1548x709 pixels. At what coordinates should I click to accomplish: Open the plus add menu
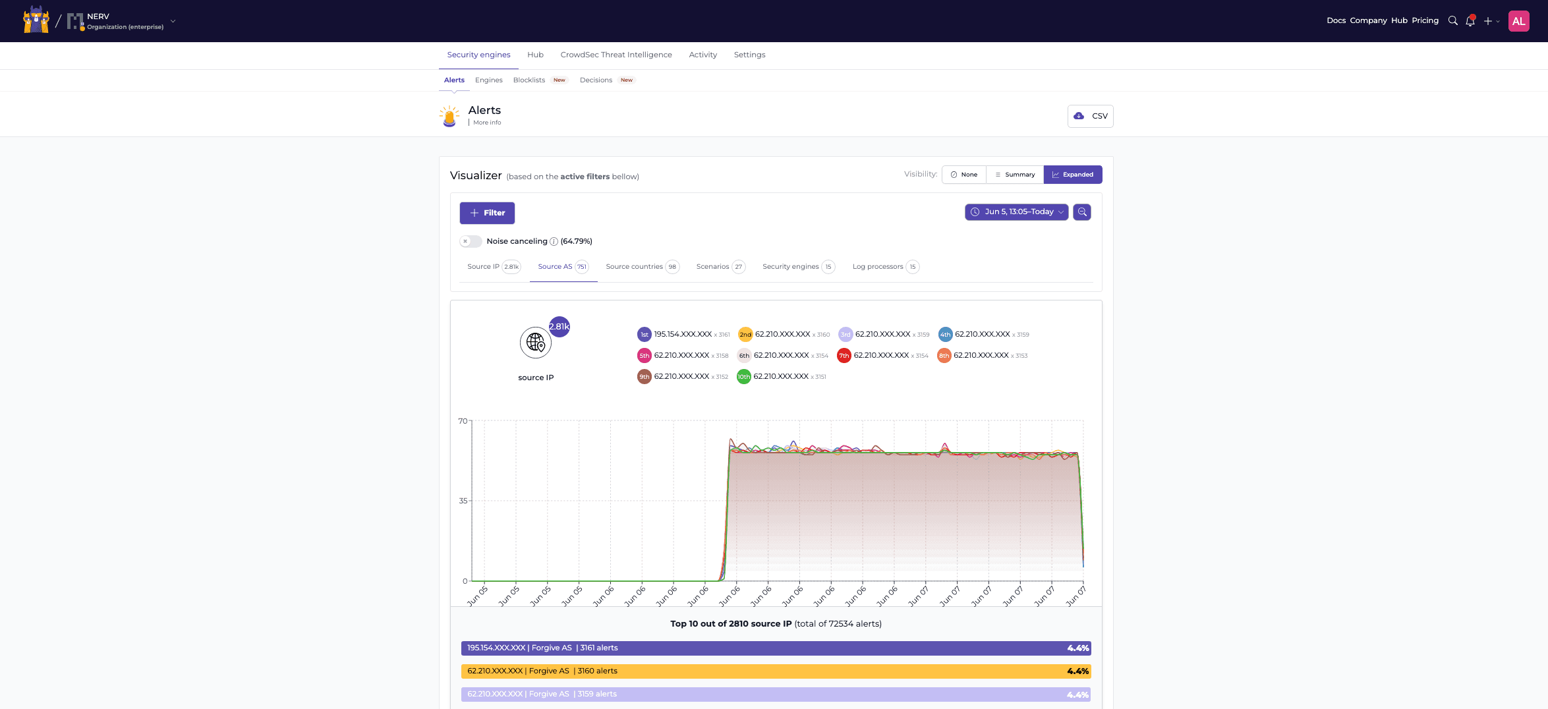click(1491, 21)
